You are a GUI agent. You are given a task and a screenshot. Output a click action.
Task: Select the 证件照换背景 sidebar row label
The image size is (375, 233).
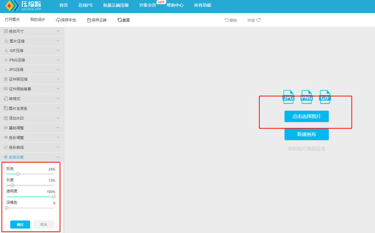tap(20, 89)
